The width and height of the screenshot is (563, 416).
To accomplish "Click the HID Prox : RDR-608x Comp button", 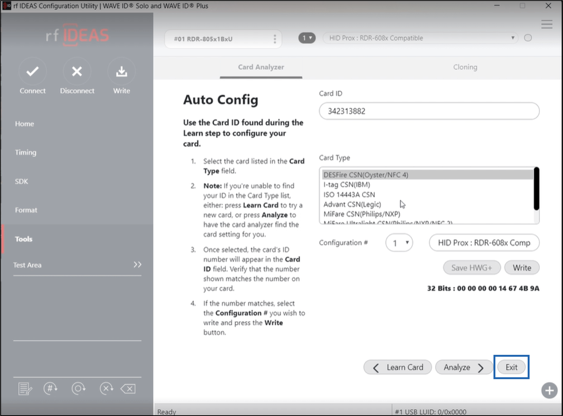I will (x=484, y=243).
